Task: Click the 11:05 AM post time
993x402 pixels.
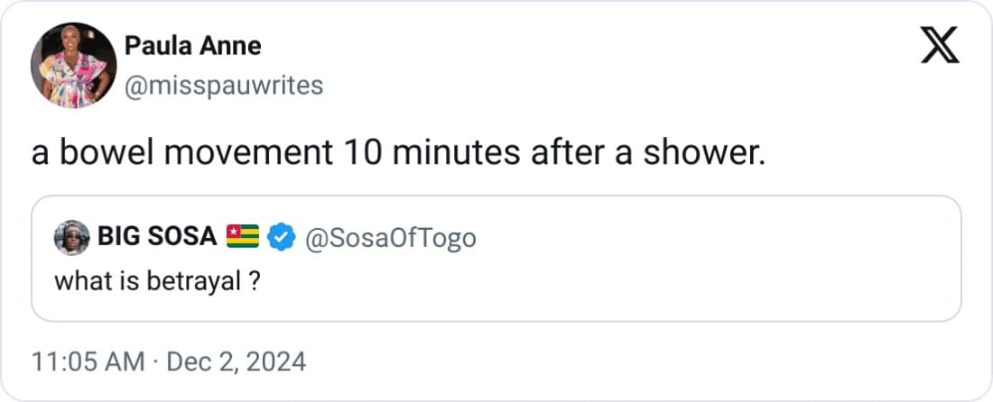Action: [x=88, y=362]
